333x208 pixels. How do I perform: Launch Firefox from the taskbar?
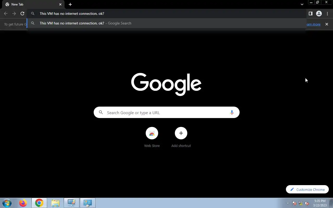point(23,203)
